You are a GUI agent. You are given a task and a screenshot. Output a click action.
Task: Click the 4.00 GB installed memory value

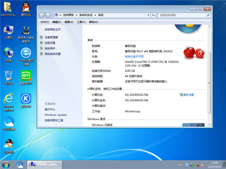(130, 71)
